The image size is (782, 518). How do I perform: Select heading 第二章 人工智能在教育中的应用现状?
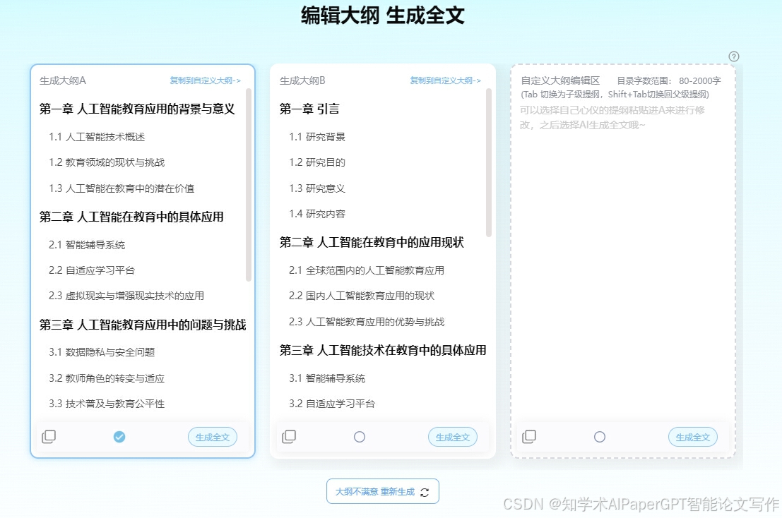372,242
